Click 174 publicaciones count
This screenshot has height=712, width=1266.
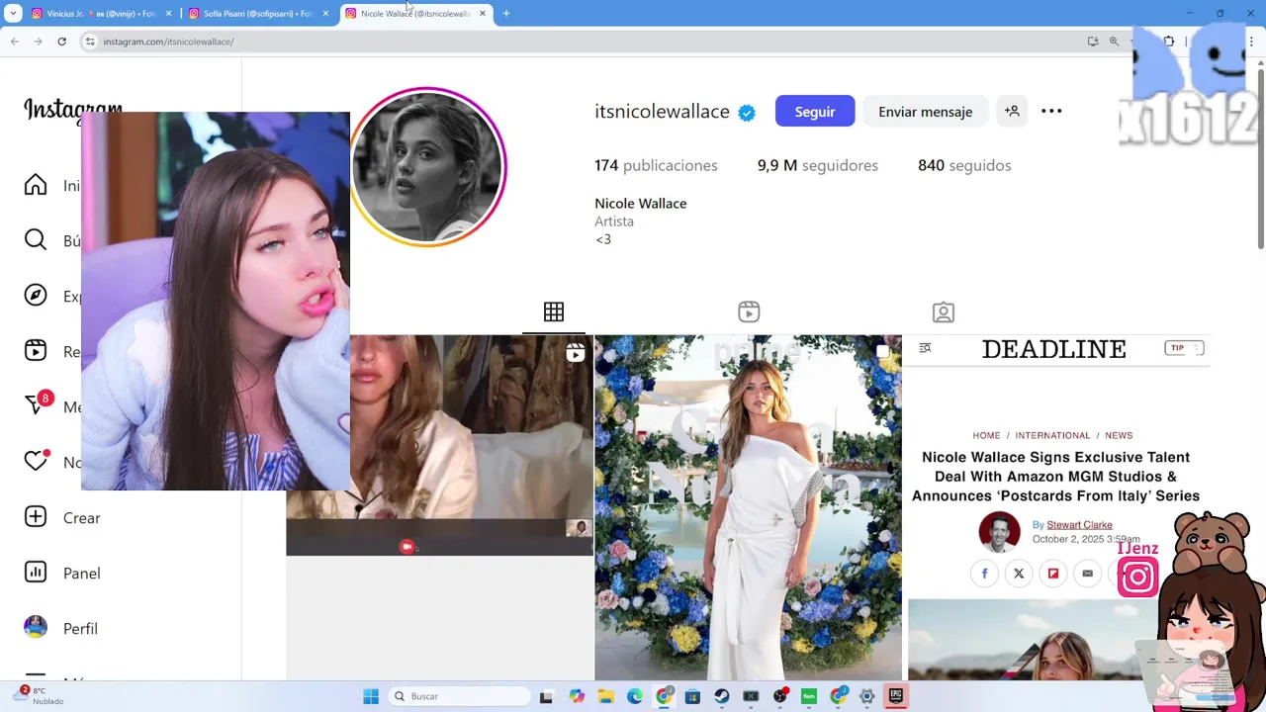pos(656,165)
